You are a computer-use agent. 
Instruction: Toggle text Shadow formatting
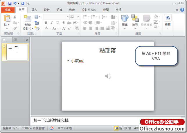(x=63, y=23)
